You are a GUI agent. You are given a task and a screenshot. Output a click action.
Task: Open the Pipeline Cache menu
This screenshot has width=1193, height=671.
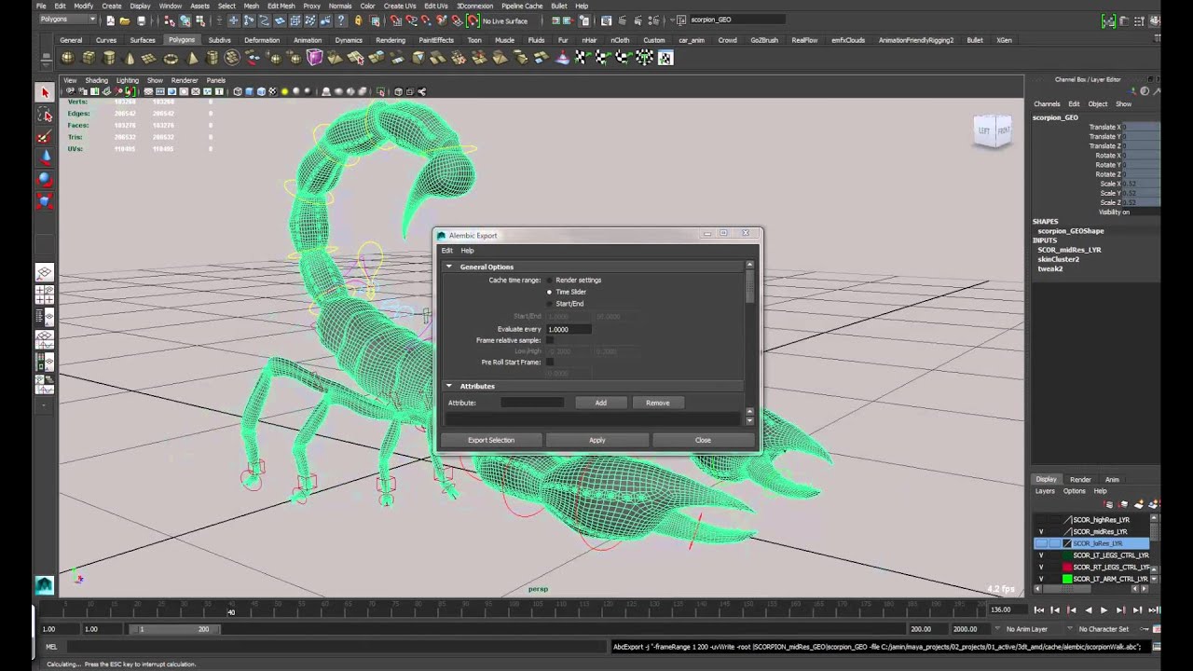click(x=522, y=6)
